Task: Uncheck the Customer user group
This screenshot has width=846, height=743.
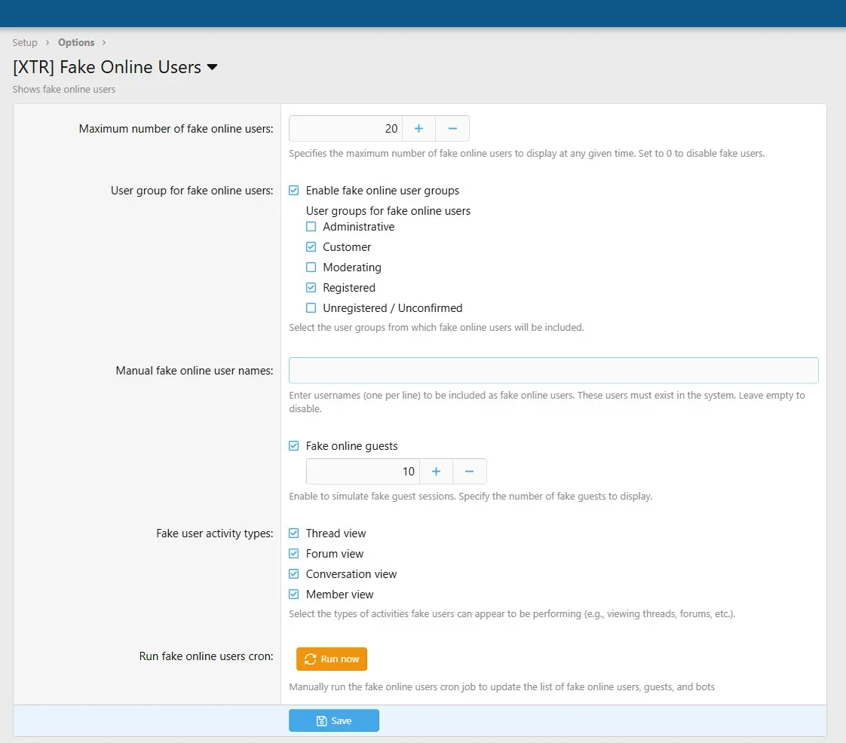Action: click(x=311, y=247)
